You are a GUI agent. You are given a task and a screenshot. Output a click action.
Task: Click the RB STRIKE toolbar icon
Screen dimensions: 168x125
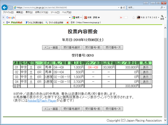[x=138, y=18]
